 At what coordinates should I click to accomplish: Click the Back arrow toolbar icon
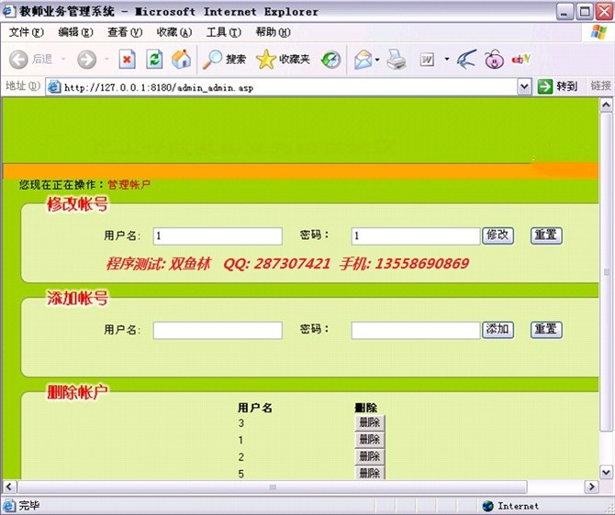click(x=18, y=60)
